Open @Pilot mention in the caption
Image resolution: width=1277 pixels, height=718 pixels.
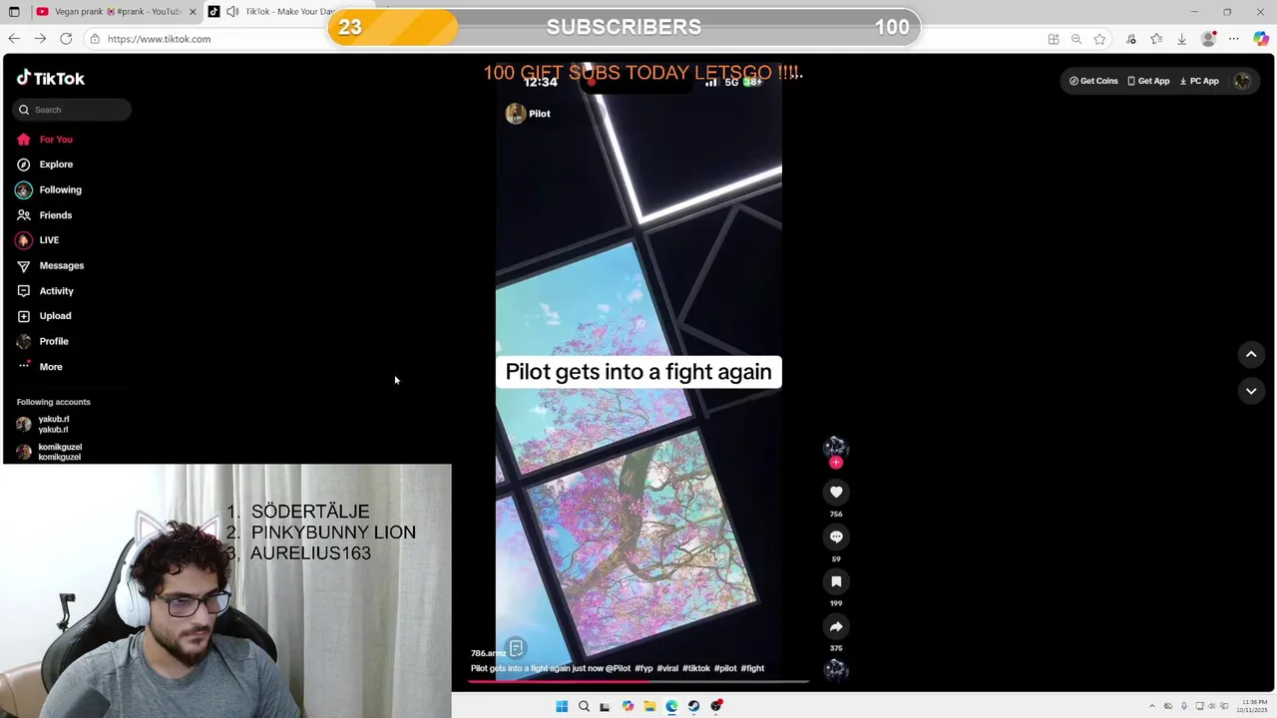618,669
